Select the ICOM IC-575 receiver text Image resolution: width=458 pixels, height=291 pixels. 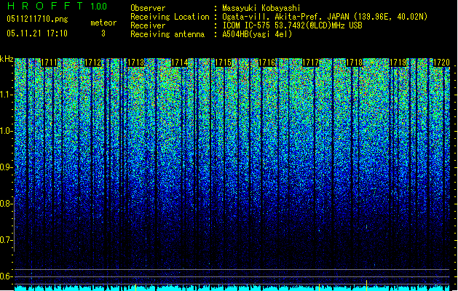coord(292,25)
